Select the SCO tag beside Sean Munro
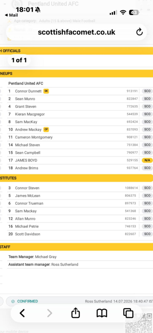 tap(147, 99)
